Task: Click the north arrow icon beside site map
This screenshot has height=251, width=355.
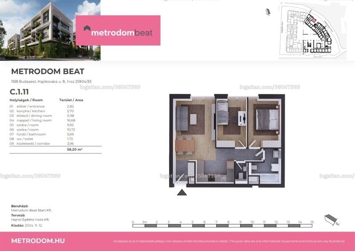Action: click(x=268, y=12)
